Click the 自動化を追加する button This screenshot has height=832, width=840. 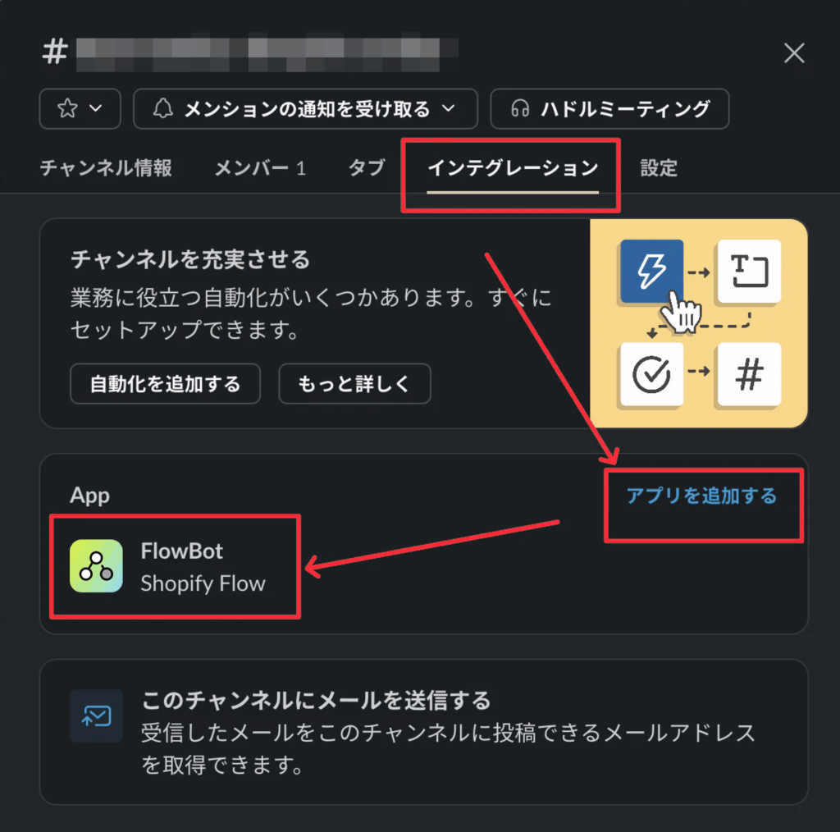pyautogui.click(x=165, y=383)
